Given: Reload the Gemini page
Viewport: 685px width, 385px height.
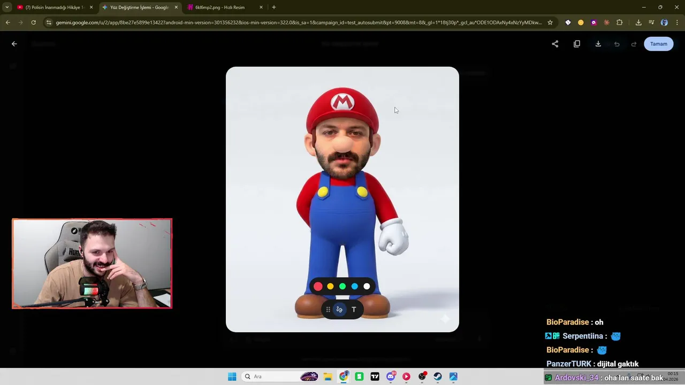Looking at the screenshot, I should (33, 22).
